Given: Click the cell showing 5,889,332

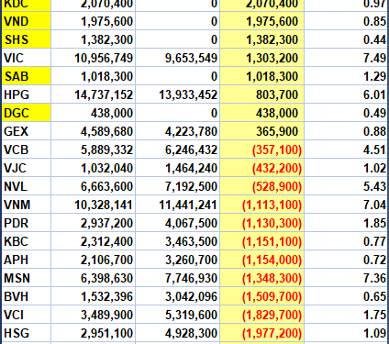Looking at the screenshot, I should [x=94, y=150].
